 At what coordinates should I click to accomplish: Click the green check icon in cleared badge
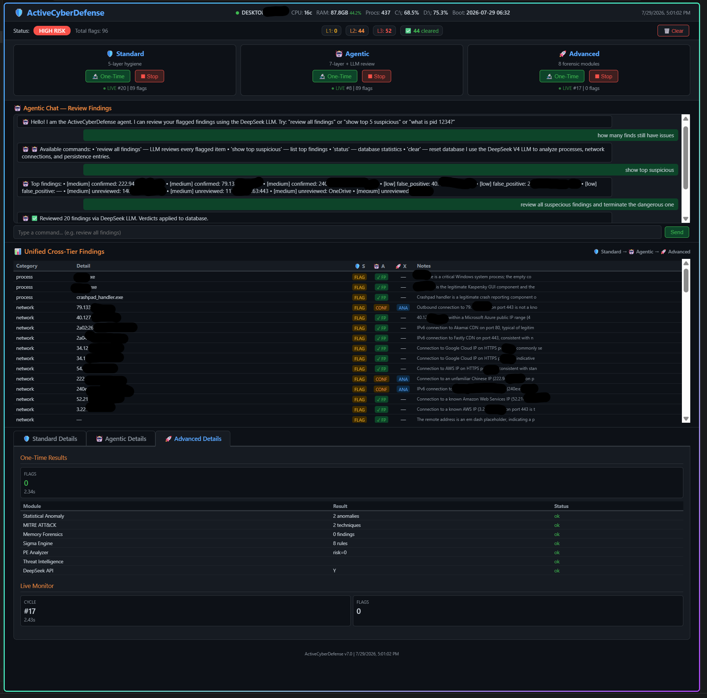coord(408,31)
